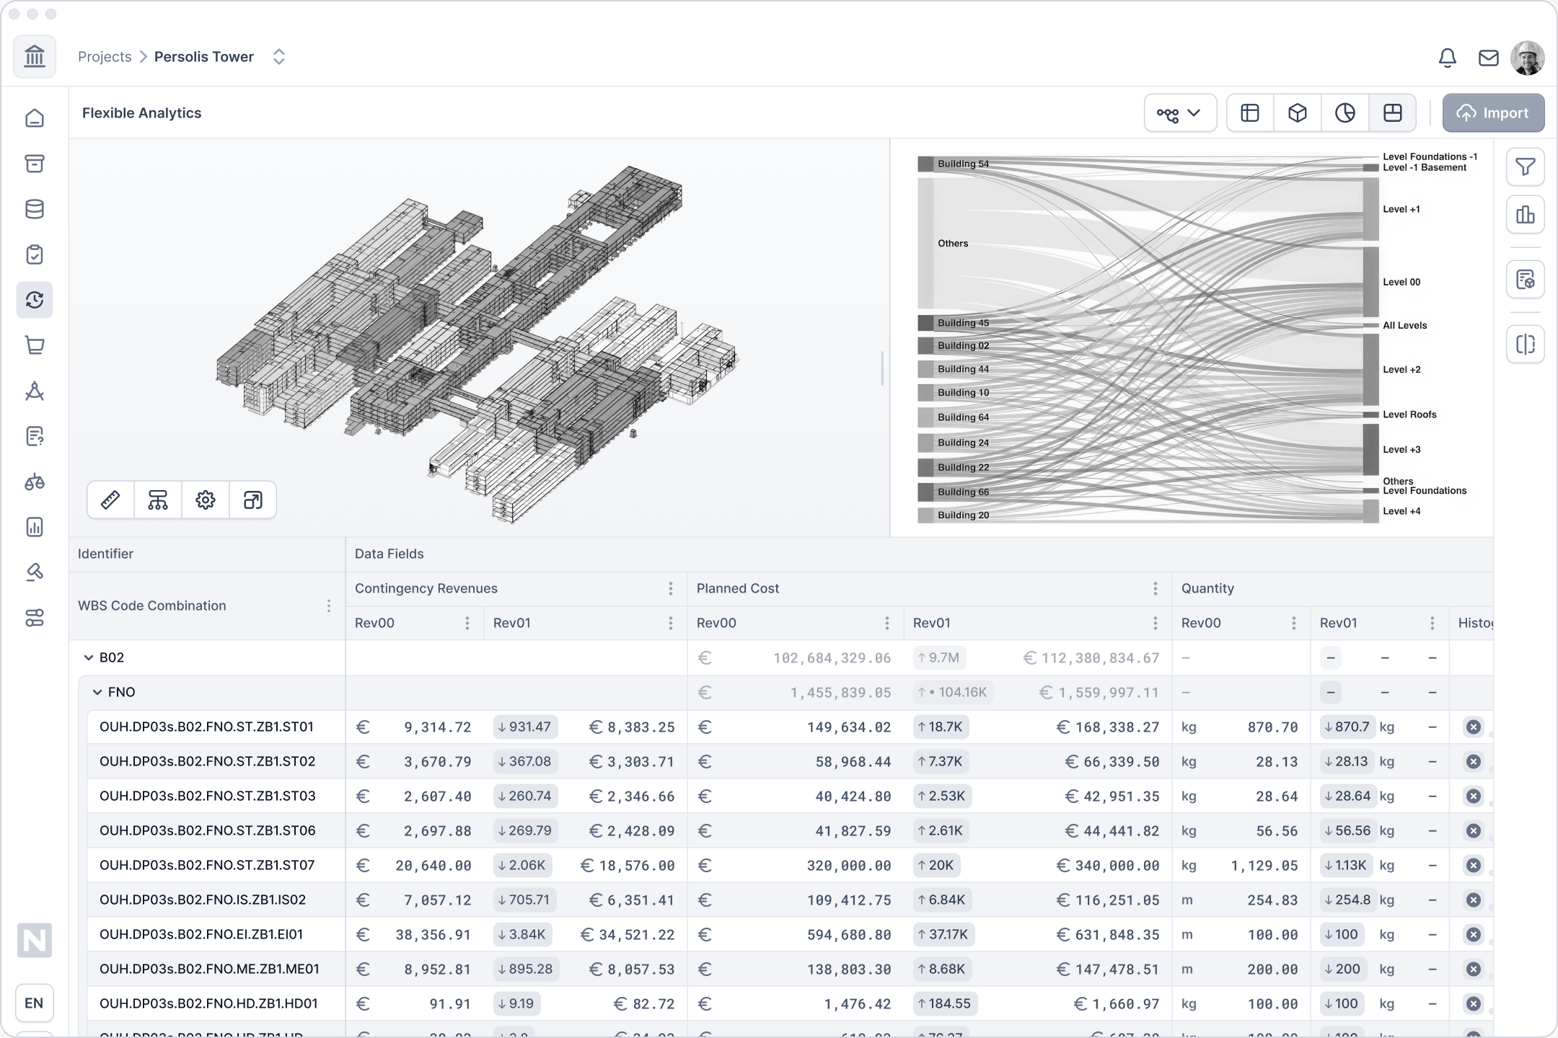
Task: Collapse the FNO tree row
Action: click(x=97, y=692)
